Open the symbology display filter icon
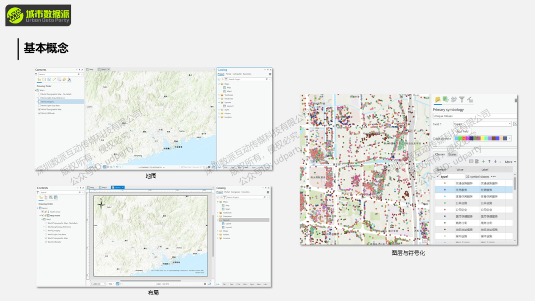 462,100
